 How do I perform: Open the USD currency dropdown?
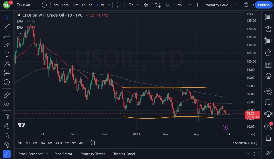click(x=251, y=14)
